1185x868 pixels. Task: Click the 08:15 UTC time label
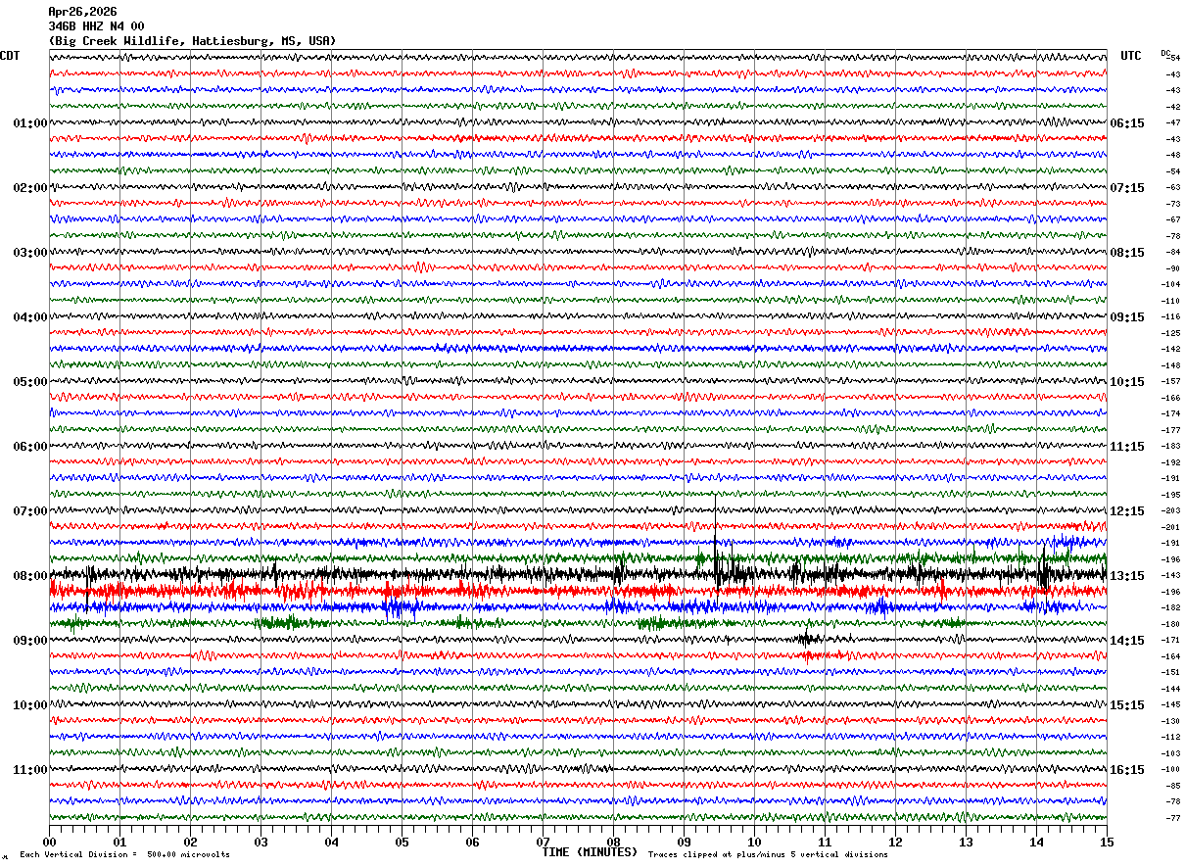coord(1127,253)
